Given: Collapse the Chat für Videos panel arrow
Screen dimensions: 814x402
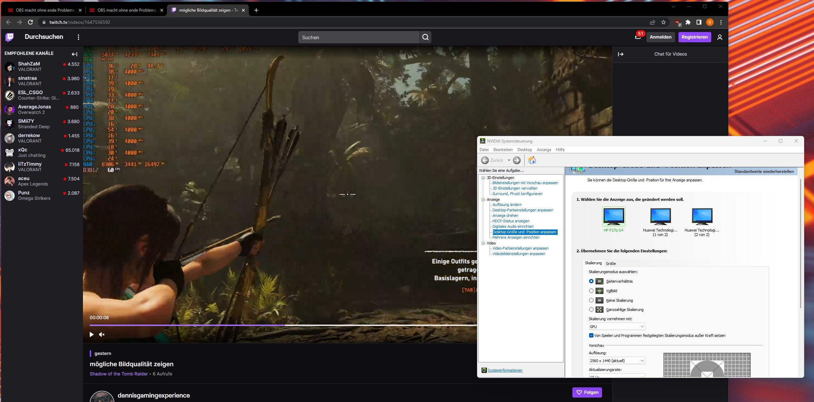Looking at the screenshot, I should click(620, 54).
